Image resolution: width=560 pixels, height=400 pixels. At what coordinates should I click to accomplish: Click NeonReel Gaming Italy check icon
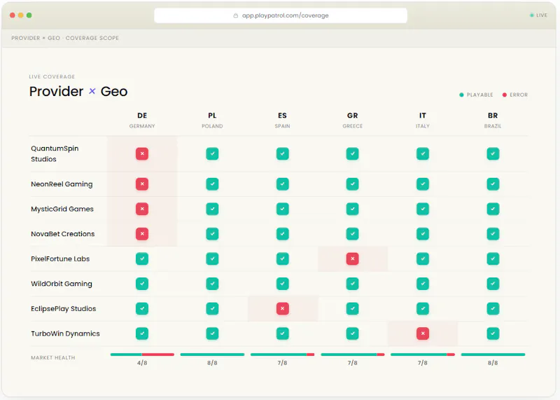(423, 184)
